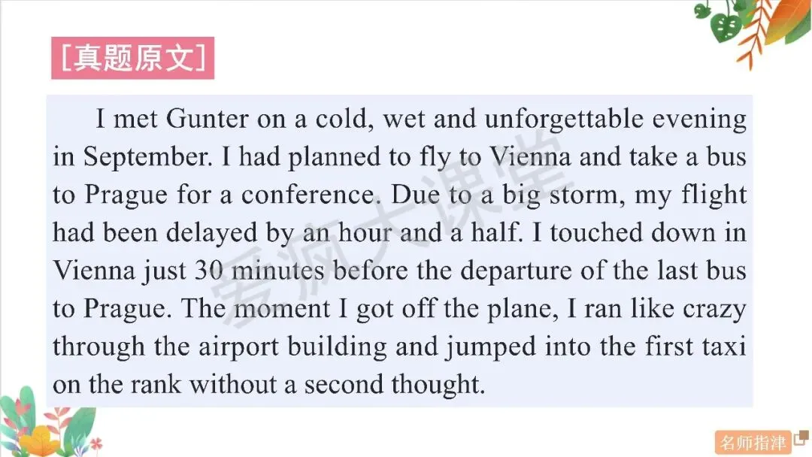This screenshot has width=812, height=457.
Task: Click the small pink flower bottom left
Action: (x=95, y=444)
